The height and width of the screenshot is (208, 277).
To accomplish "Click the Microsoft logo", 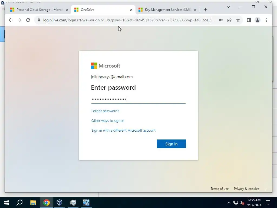I will tap(105, 66).
